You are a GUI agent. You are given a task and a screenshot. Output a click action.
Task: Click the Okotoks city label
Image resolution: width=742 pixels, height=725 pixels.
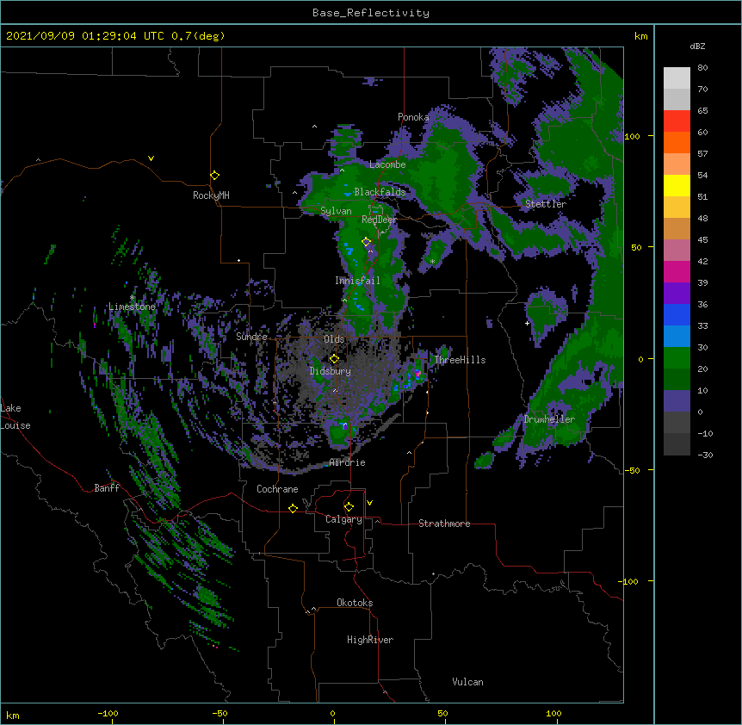pyautogui.click(x=355, y=603)
